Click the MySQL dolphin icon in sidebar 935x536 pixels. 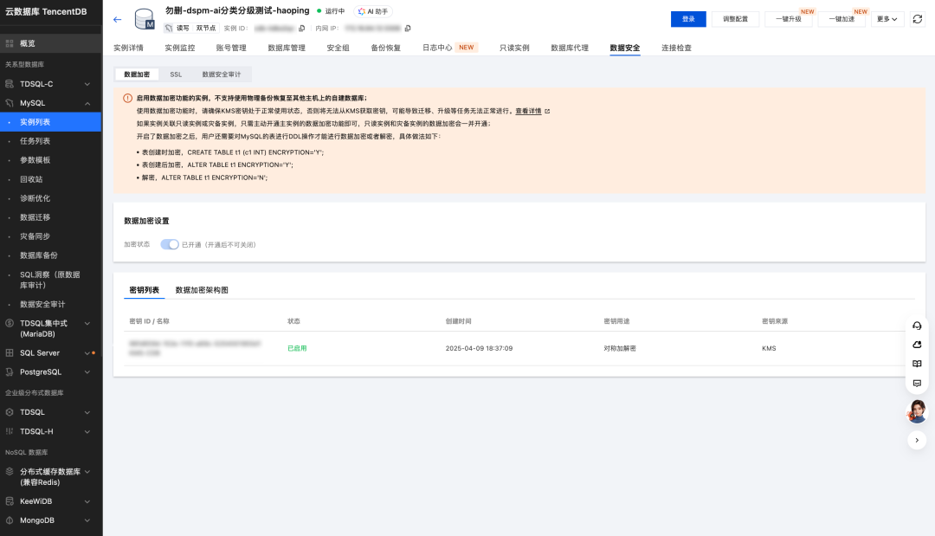coord(10,103)
